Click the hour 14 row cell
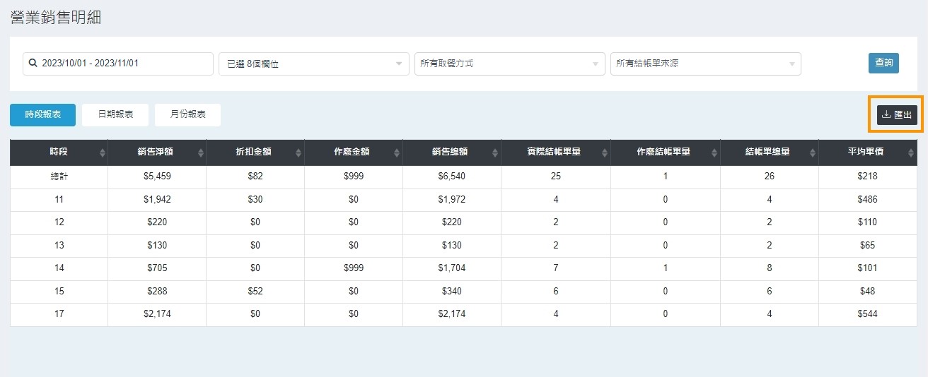This screenshot has width=928, height=377. click(x=59, y=268)
